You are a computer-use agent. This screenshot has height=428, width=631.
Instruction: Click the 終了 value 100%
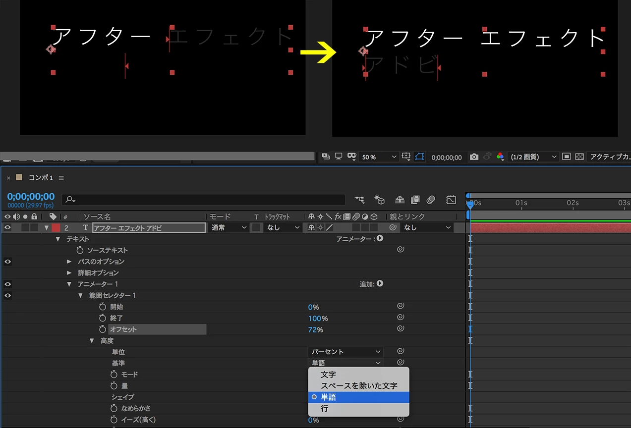click(x=318, y=319)
